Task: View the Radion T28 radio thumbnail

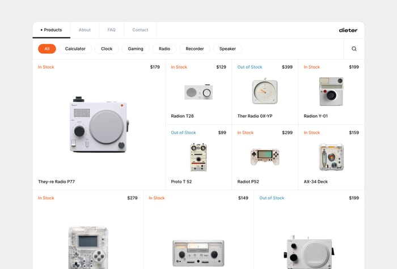Action: pos(198,92)
